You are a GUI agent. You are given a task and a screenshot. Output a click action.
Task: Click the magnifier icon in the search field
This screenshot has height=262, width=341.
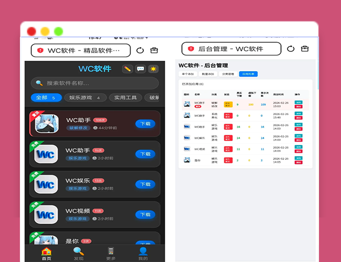(x=39, y=83)
